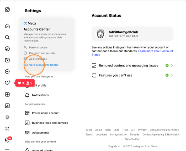Click the Create new post icon

tap(7, 94)
